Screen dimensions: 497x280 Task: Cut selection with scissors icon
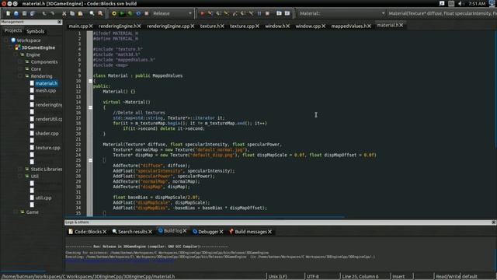point(64,13)
